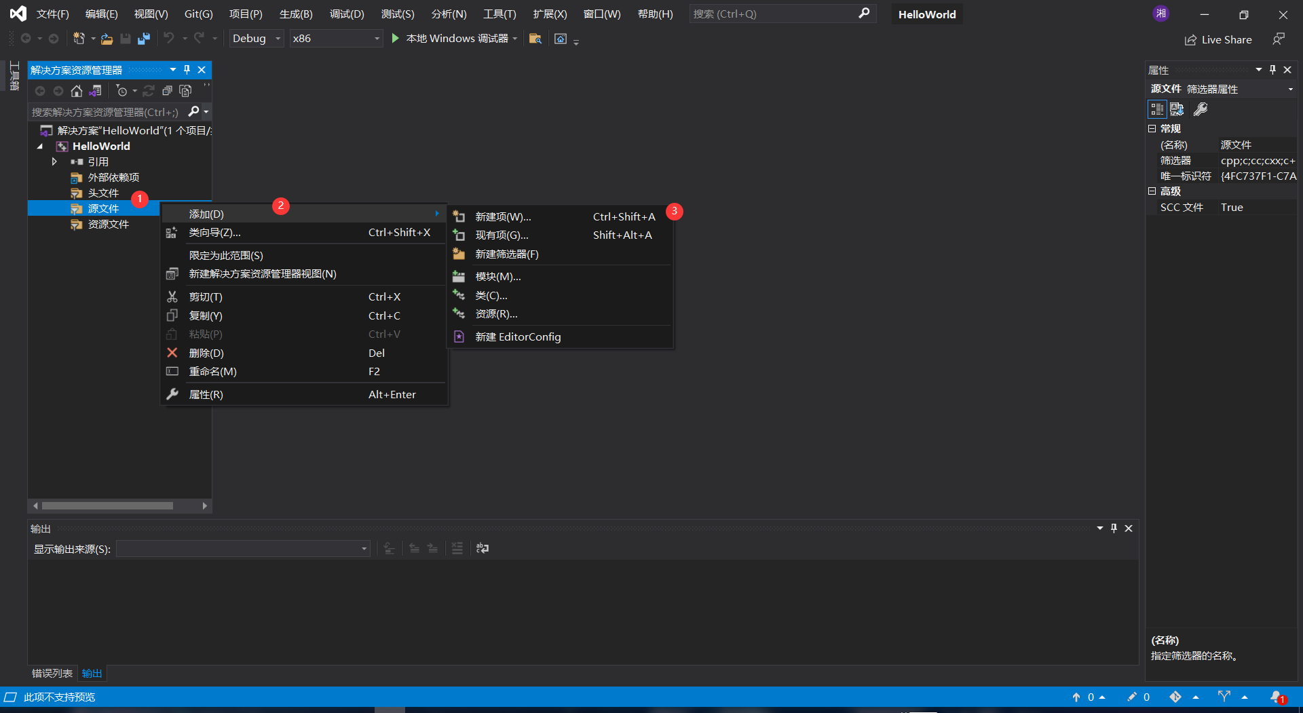Switch to the 错误列表 tab
The height and width of the screenshot is (713, 1303).
52,674
